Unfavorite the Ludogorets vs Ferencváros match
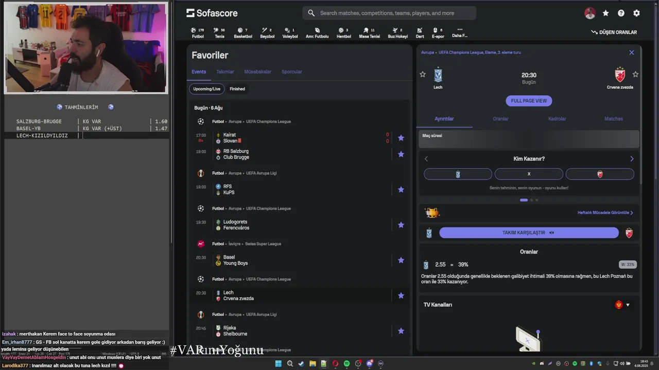Image resolution: width=659 pixels, height=370 pixels. [x=401, y=225]
